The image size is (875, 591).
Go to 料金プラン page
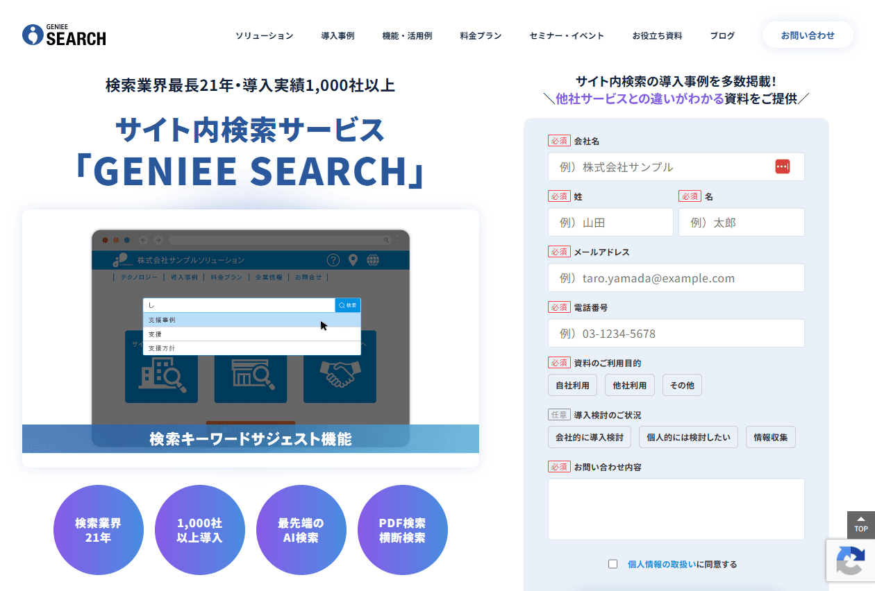click(x=481, y=35)
